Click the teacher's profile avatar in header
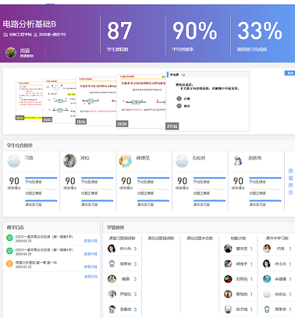 pyautogui.click(x=11, y=53)
